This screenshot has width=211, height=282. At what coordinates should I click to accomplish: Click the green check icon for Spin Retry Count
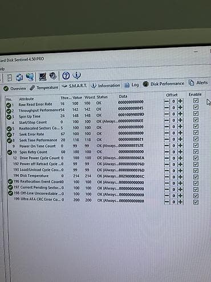click(x=10, y=152)
